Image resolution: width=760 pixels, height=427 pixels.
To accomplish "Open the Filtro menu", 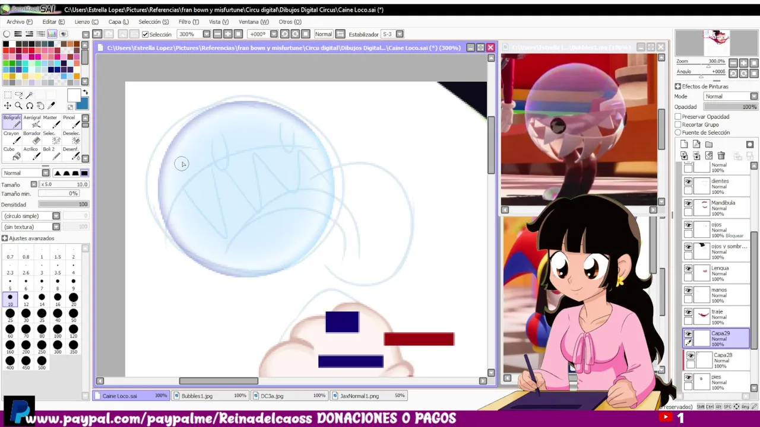I will click(x=189, y=22).
